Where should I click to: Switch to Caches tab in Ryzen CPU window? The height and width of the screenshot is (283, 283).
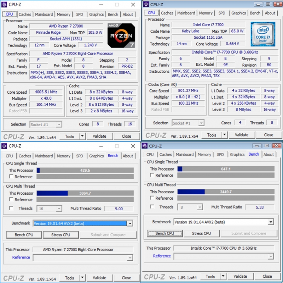(x=25, y=15)
